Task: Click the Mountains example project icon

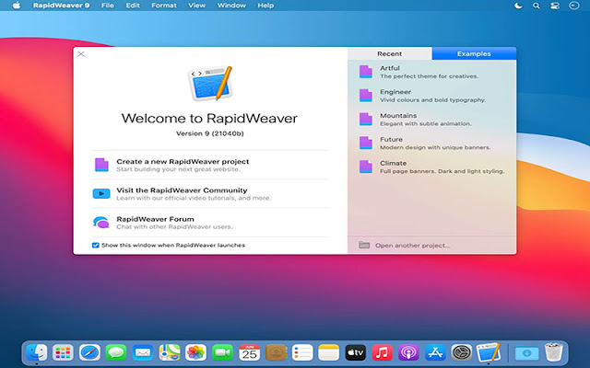Action: click(366, 119)
